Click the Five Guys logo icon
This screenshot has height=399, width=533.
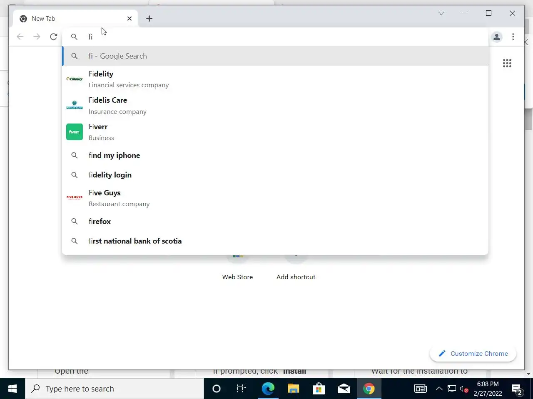pyautogui.click(x=75, y=198)
